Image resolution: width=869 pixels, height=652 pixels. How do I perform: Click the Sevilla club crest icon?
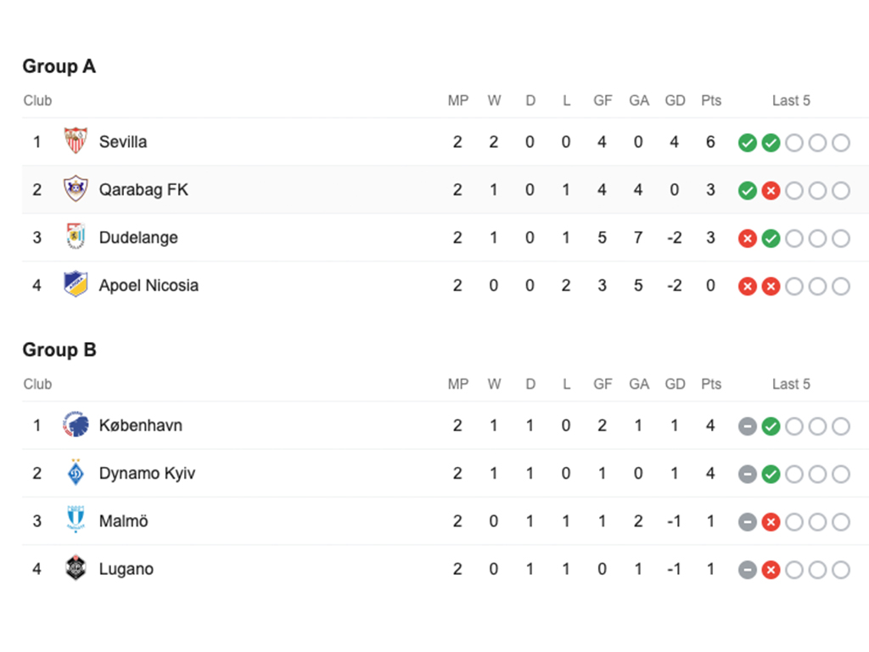tap(76, 142)
